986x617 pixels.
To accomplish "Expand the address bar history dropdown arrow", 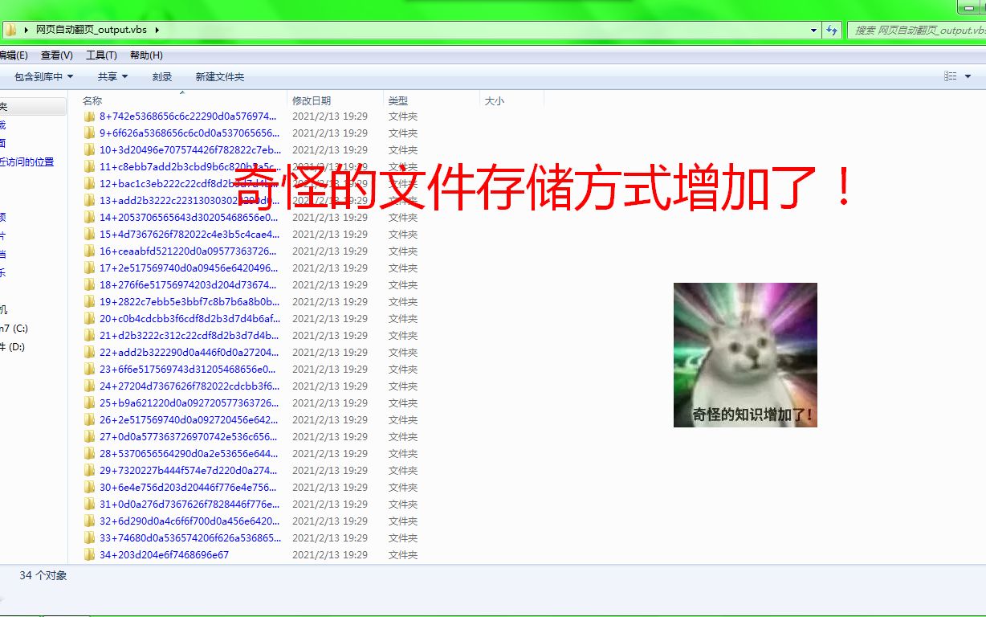I will [x=813, y=29].
